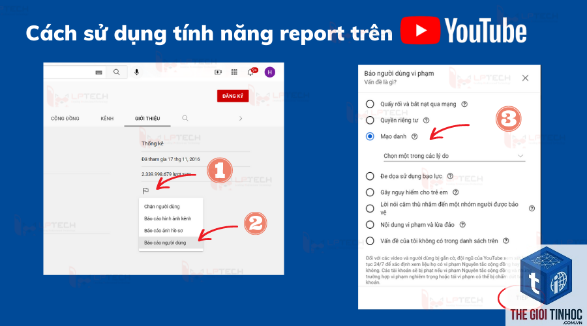Click help icon beside Lời nói căm thù
Viewport: 587px width, 326px height.
tap(532, 209)
